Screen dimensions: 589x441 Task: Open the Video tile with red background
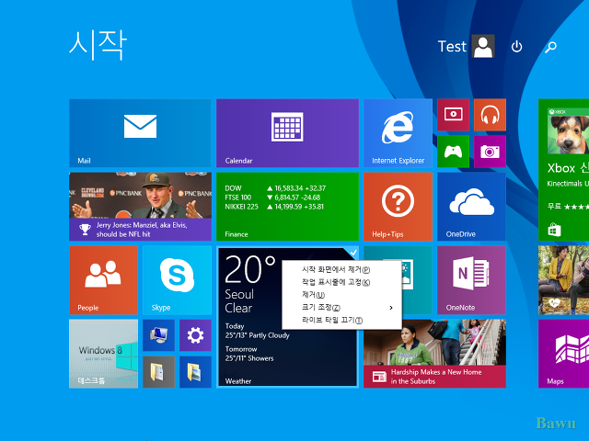(453, 115)
